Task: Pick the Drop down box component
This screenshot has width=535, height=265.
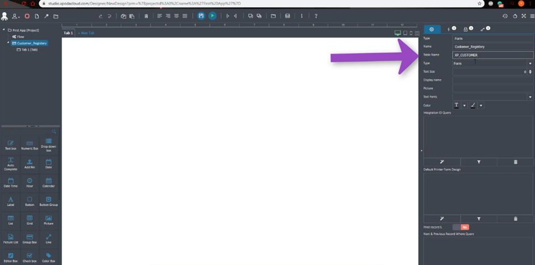Action: click(x=48, y=145)
